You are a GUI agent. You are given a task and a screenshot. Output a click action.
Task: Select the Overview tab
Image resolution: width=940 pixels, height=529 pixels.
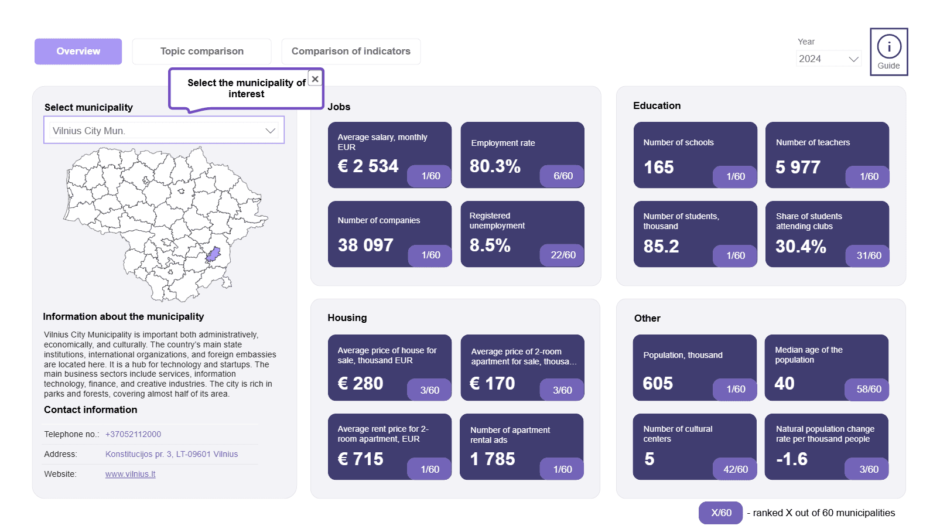coord(78,52)
